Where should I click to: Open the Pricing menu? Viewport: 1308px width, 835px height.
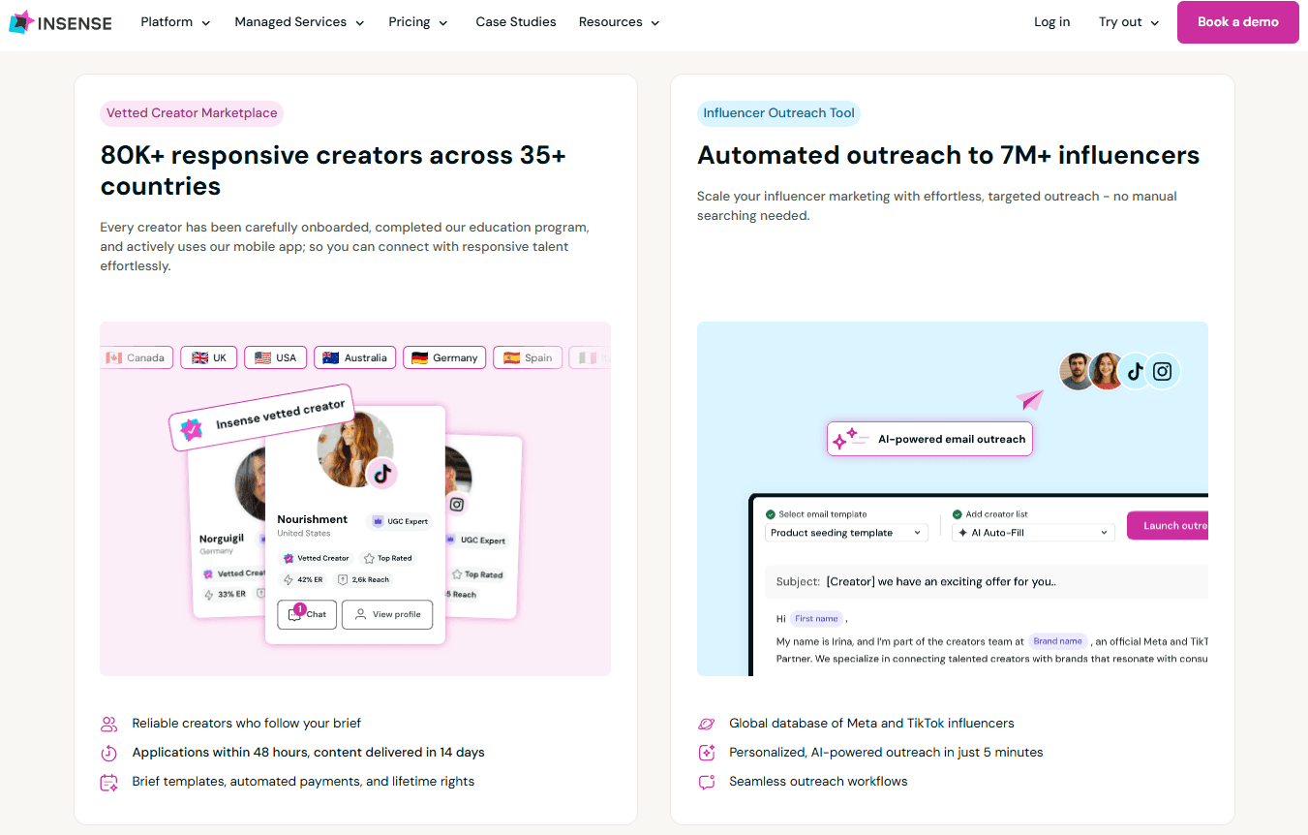(418, 22)
